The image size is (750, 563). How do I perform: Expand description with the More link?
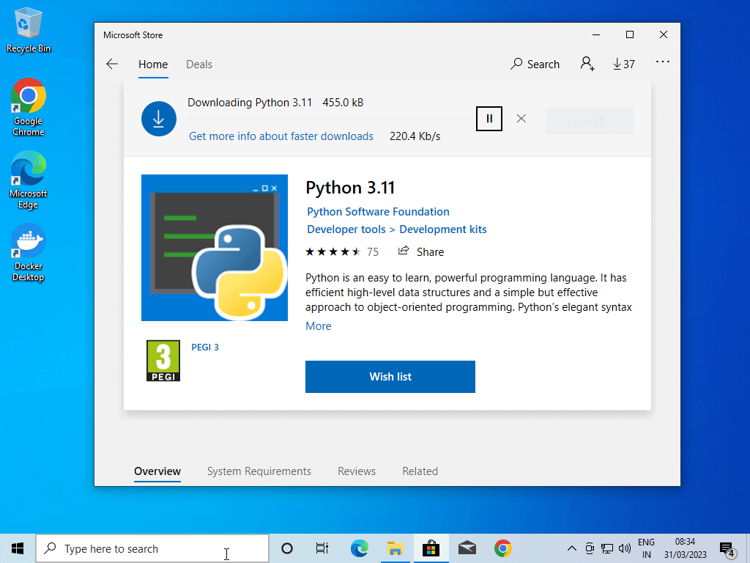click(318, 326)
